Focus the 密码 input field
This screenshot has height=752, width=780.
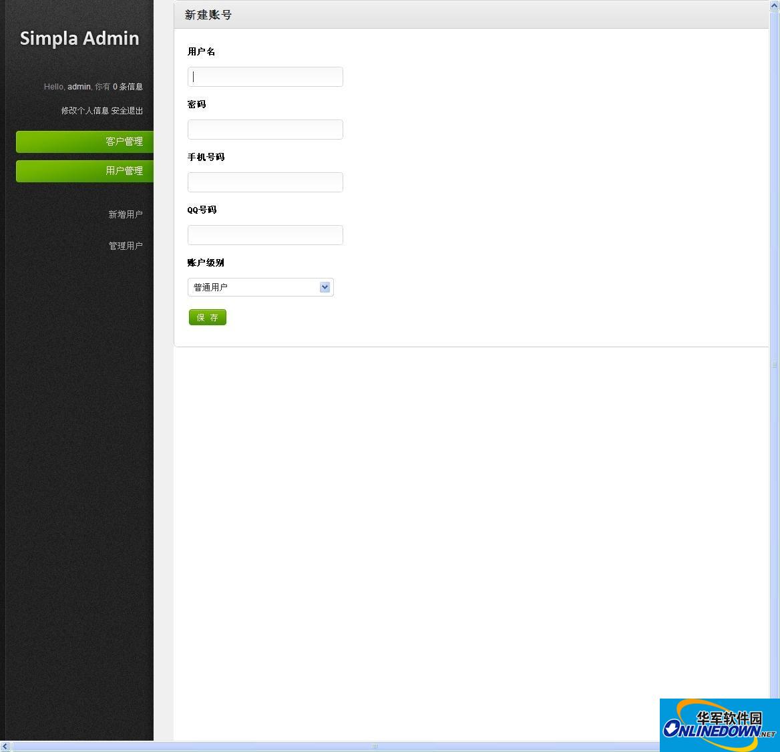pyautogui.click(x=265, y=130)
